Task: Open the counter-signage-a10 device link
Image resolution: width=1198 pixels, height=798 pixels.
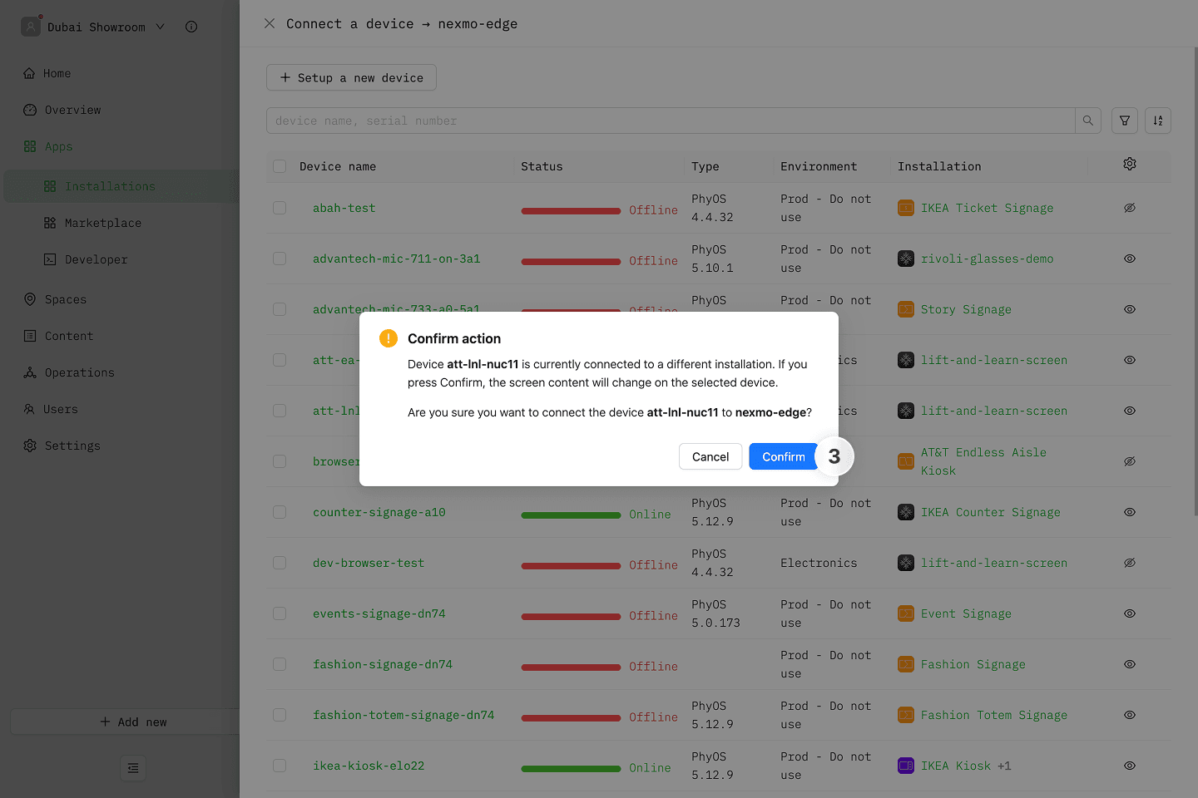Action: [379, 512]
